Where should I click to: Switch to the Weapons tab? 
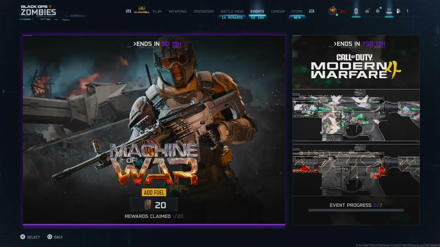(x=178, y=11)
